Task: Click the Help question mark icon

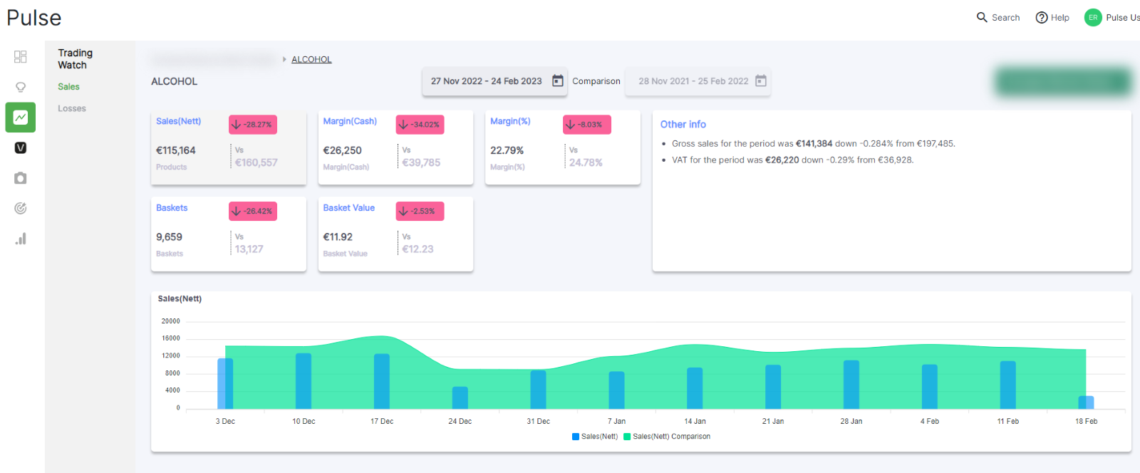Action: click(x=1042, y=18)
